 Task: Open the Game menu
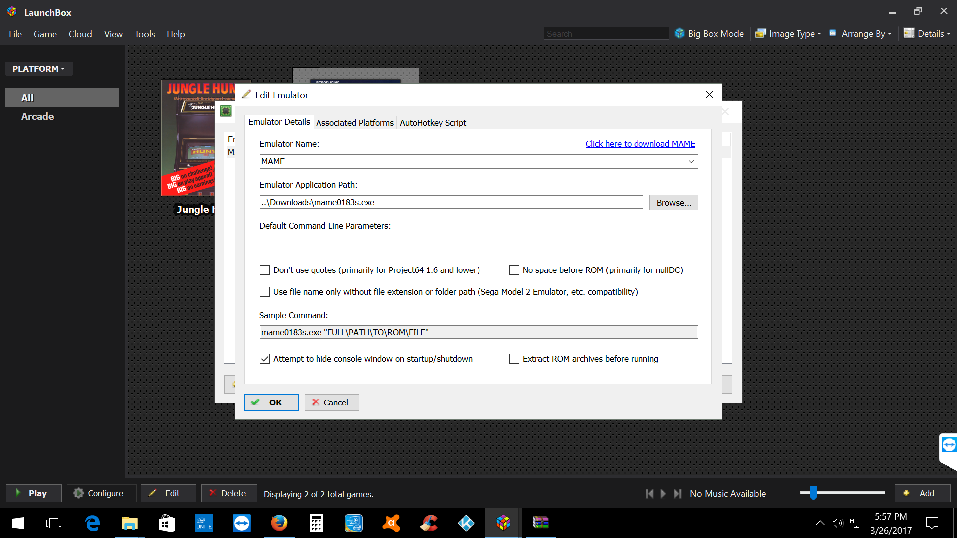[x=45, y=34]
